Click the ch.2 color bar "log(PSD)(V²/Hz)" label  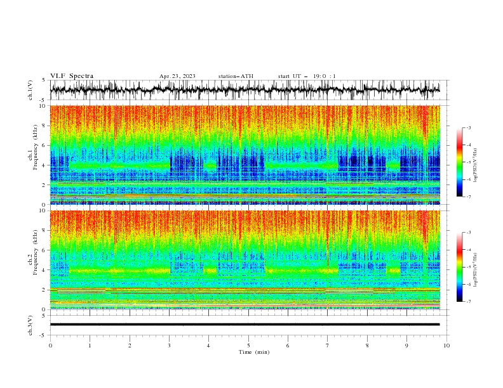(475, 270)
